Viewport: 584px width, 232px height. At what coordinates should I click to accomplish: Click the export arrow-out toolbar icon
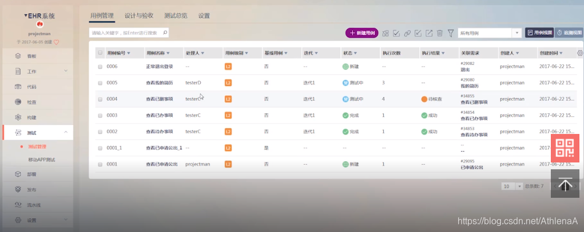coord(428,33)
